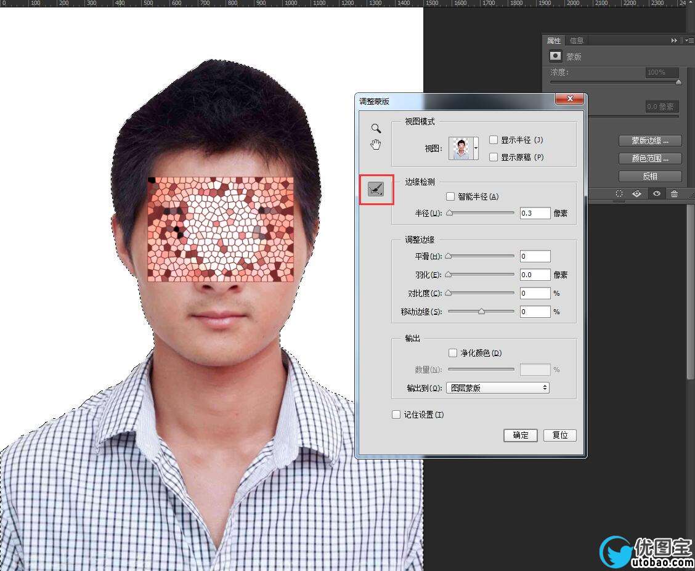695x571 pixels.
Task: Check the 记住设置 (T) option
Action: 396,415
